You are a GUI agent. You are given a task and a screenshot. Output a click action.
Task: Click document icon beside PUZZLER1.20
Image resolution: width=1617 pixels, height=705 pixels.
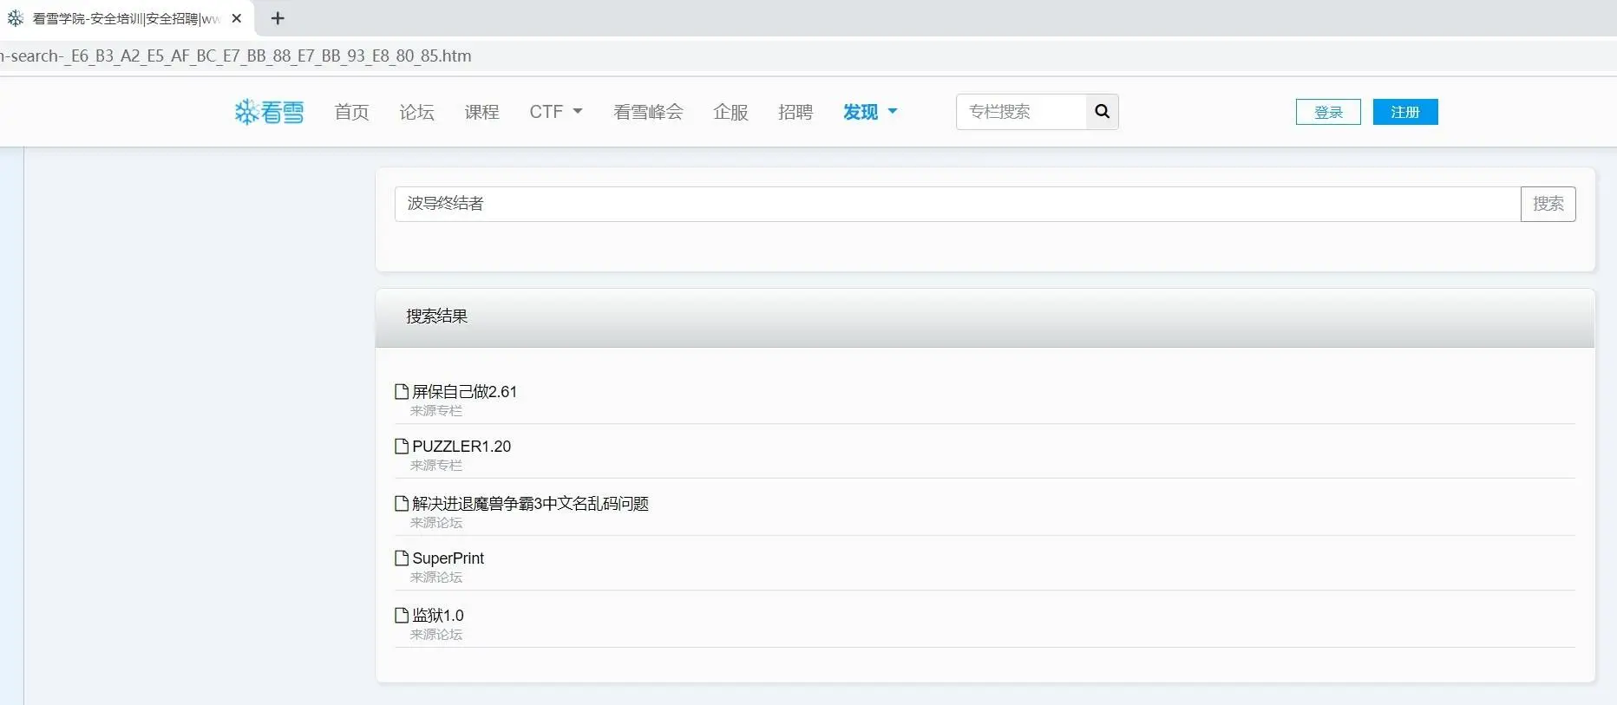coord(402,446)
